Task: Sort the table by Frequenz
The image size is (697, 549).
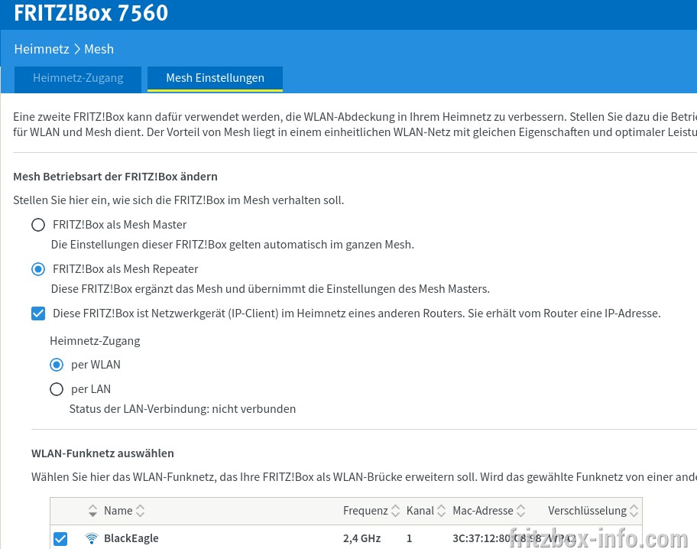Action: (x=371, y=511)
